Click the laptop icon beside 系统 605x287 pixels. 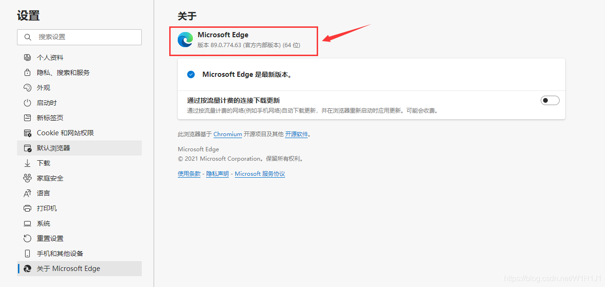(x=27, y=223)
